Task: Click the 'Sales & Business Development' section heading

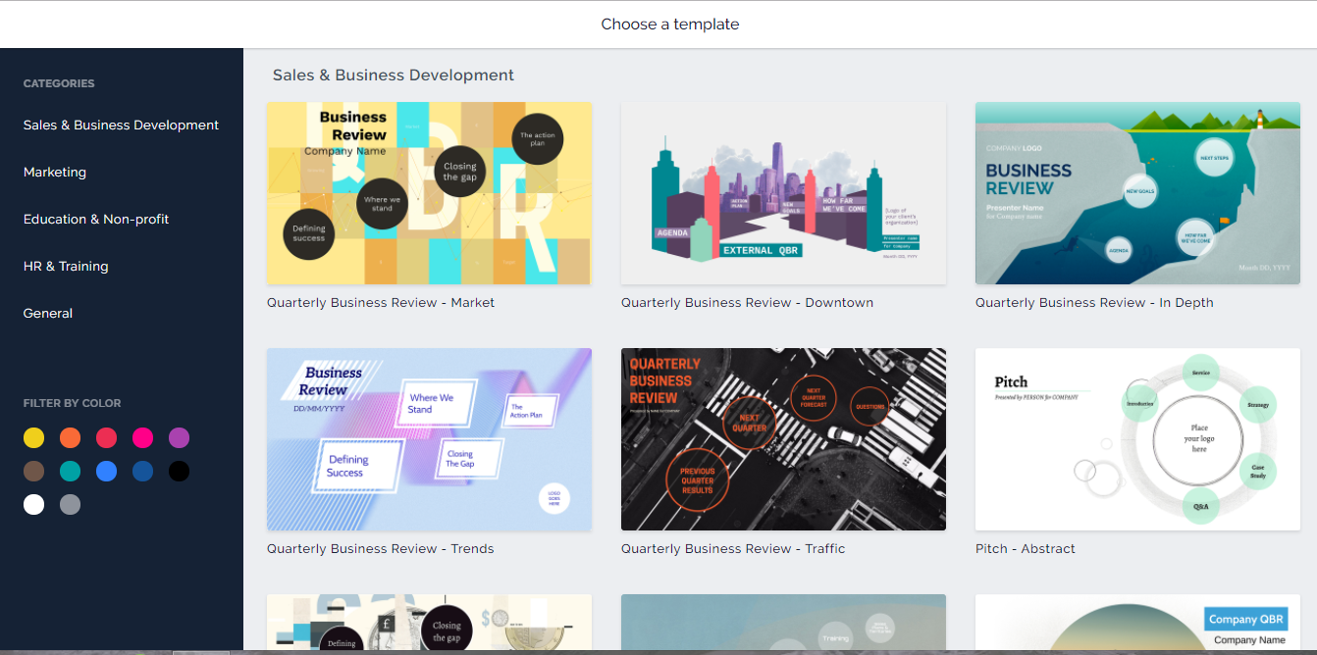Action: [x=394, y=75]
